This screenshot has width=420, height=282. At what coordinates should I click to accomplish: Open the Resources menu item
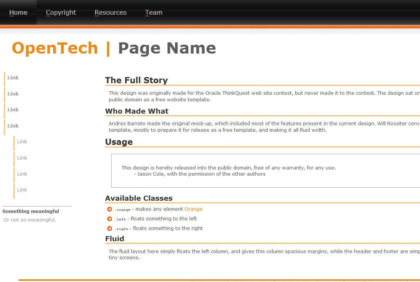coord(110,12)
